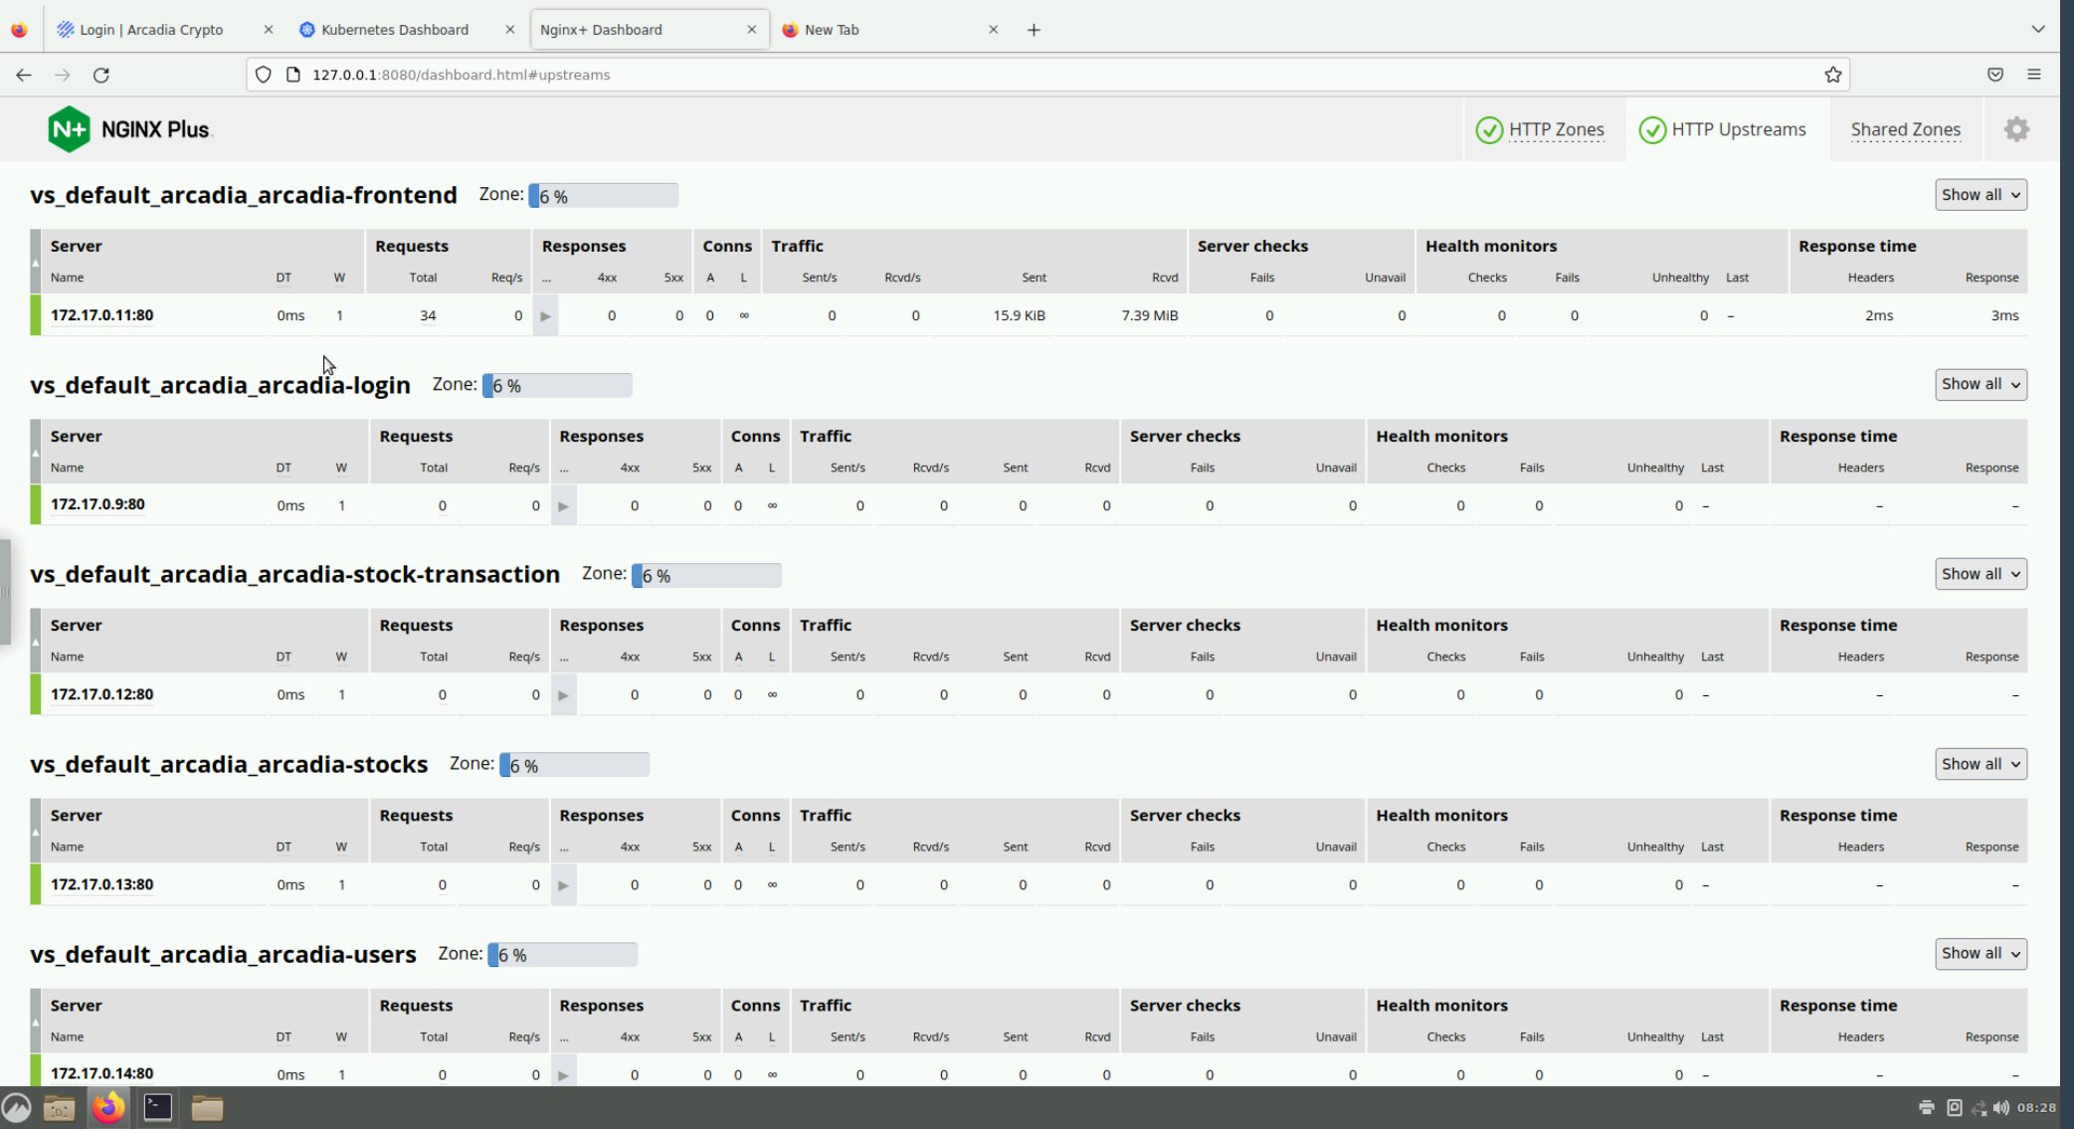Click the 7.39 MiB received value
This screenshot has width=2074, height=1129.
pos(1149,315)
